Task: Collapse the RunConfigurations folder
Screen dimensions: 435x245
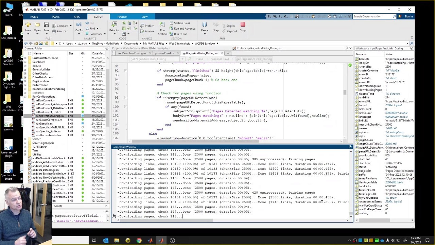Action: click(25, 97)
